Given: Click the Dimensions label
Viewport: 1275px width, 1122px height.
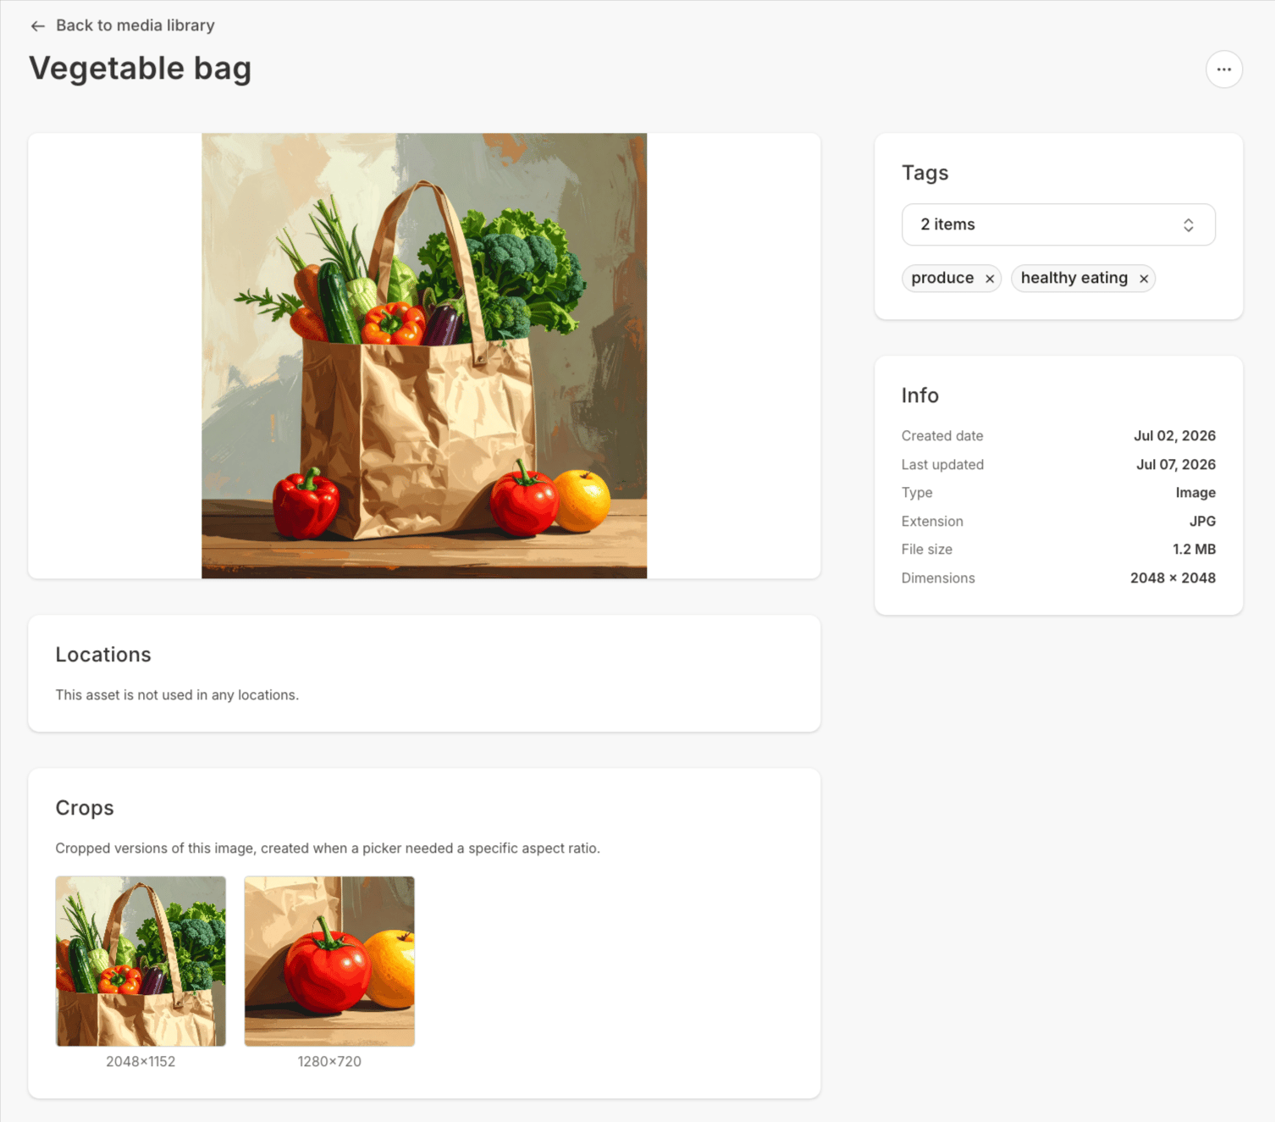Looking at the screenshot, I should (x=938, y=578).
